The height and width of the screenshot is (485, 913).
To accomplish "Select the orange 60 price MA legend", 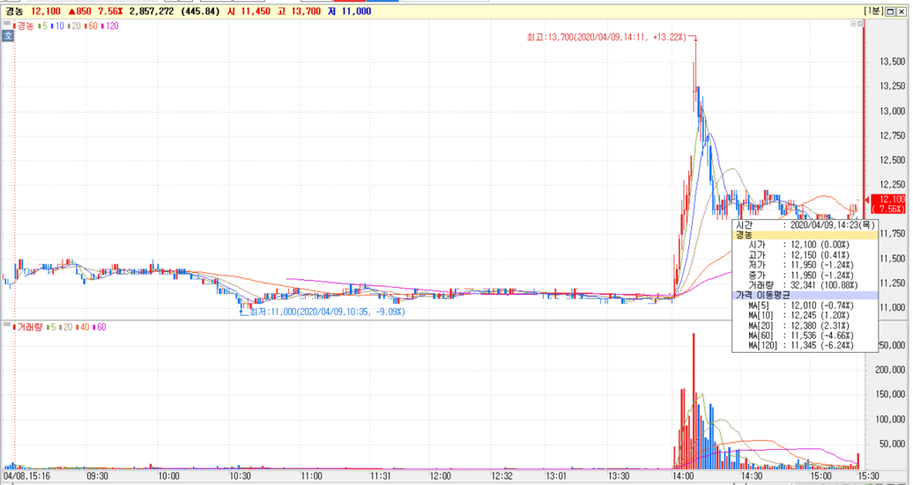I will [x=91, y=26].
